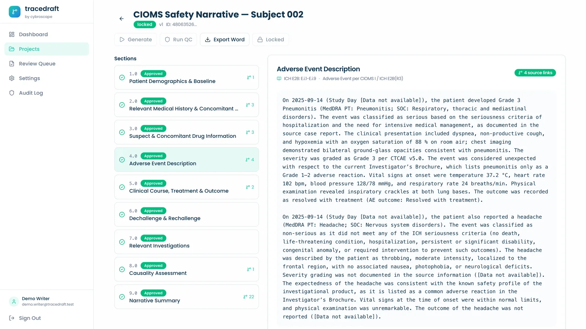This screenshot has width=586, height=329.
Task: Click demo.writer@tracedraft.test email text
Action: coord(48,305)
